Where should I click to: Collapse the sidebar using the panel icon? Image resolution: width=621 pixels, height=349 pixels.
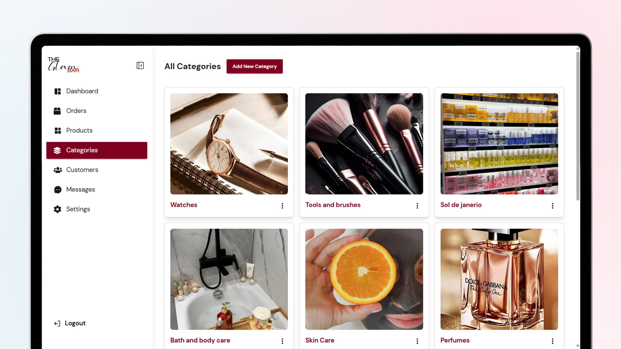140,66
